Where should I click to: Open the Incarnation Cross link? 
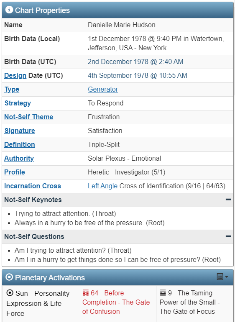click(33, 186)
